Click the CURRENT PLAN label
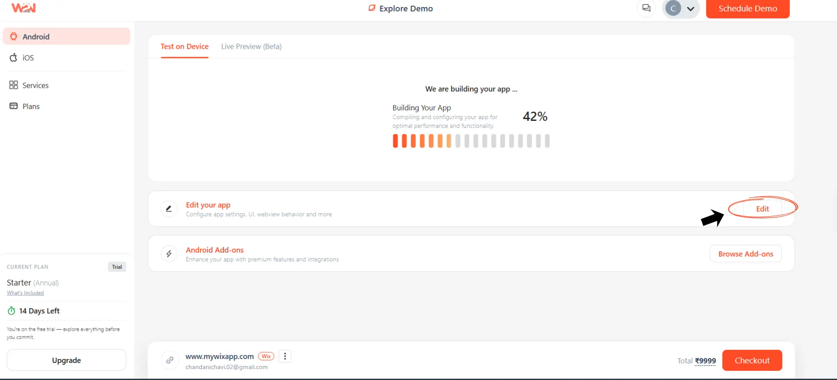This screenshot has height=380, width=837. click(x=27, y=267)
